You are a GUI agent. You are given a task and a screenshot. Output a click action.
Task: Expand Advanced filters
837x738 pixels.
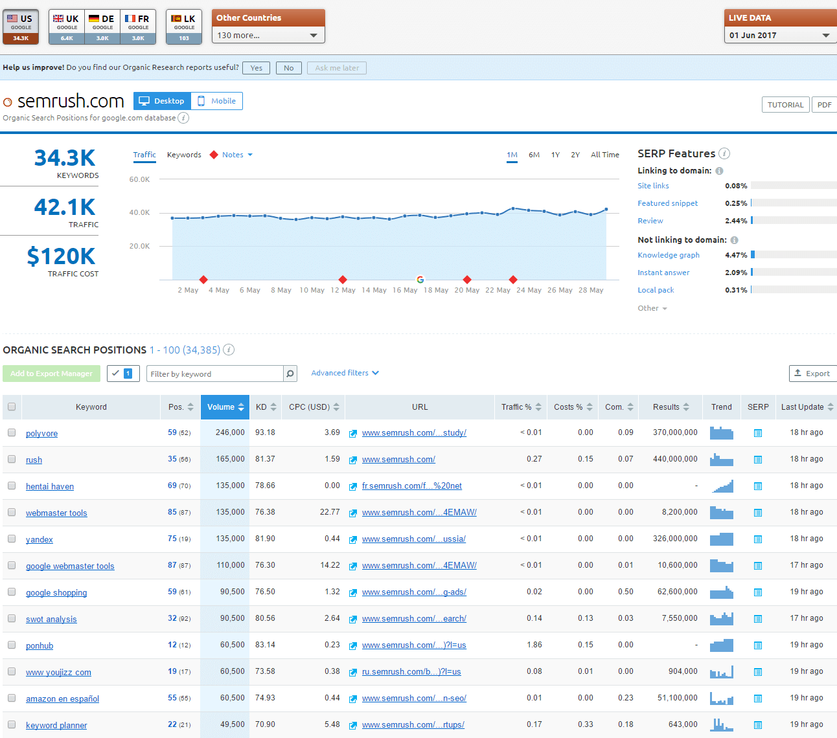tap(345, 373)
